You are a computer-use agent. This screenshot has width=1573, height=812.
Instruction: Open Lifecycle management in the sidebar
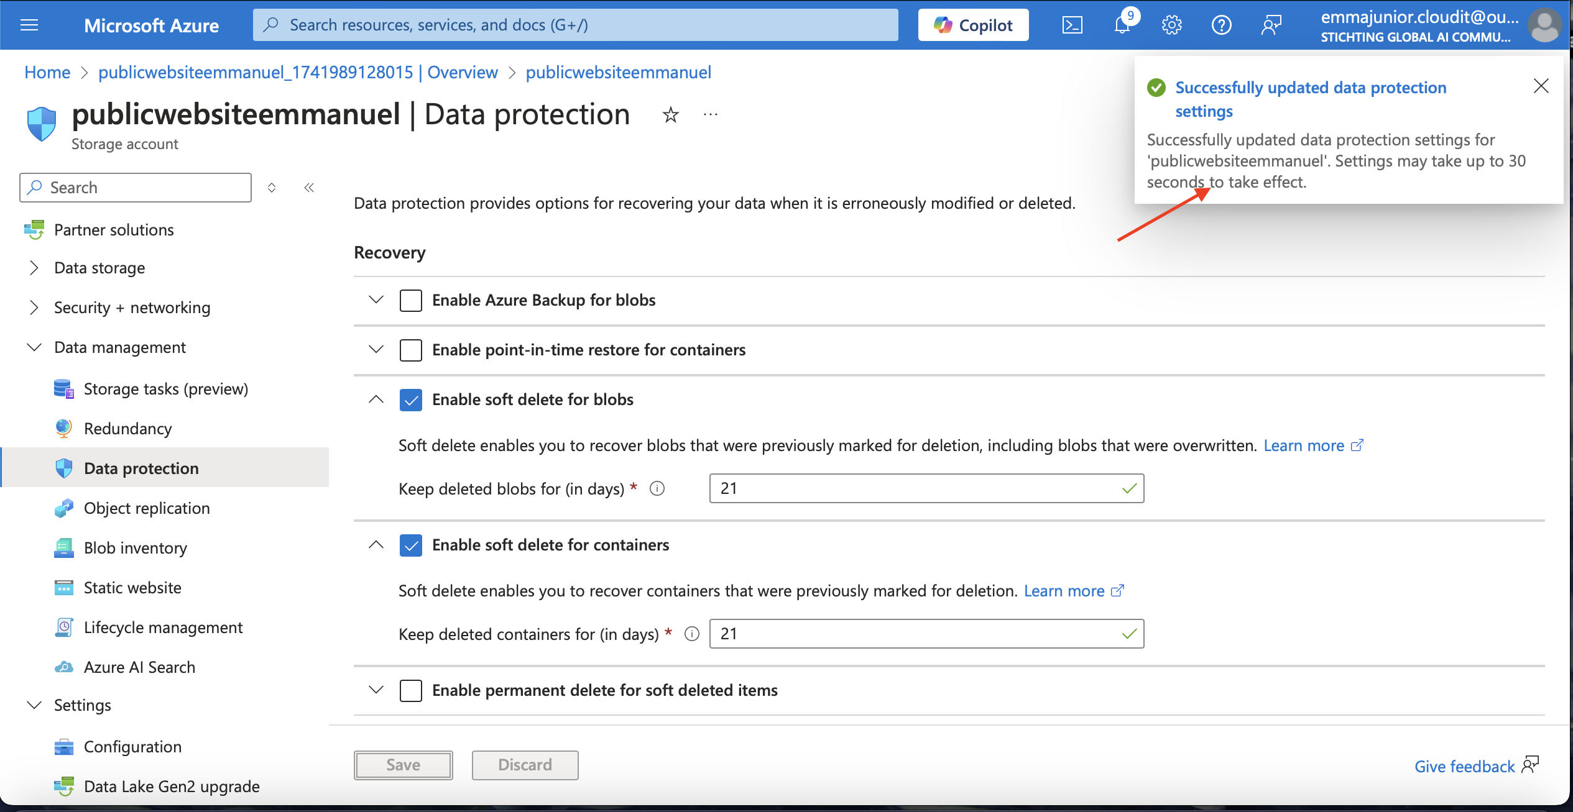[163, 627]
